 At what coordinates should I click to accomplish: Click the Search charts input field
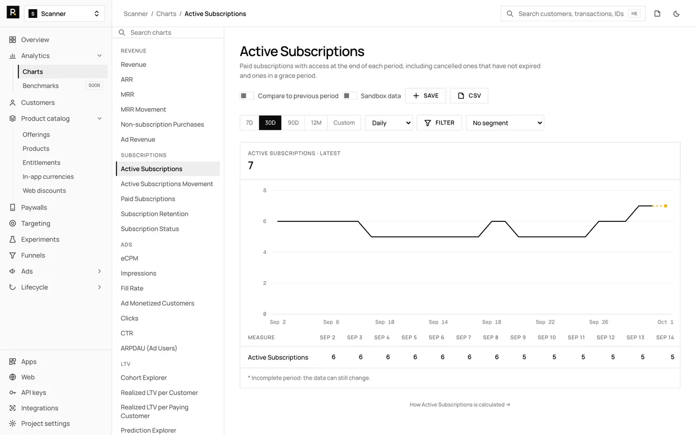point(168,33)
